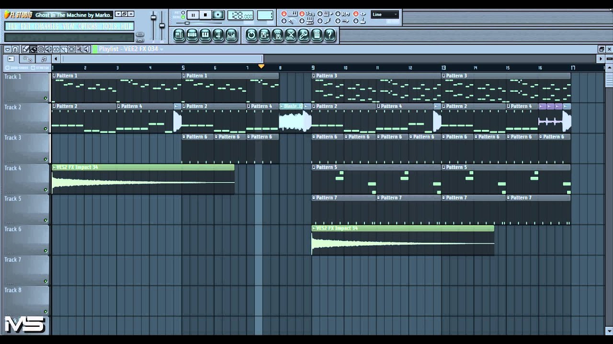Select the Mute tool in Playlist toolbar

49,49
